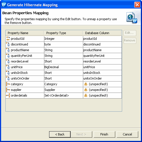This screenshot has width=142, height=142.
Task: Click the byte type cell
Action: tap(64, 44)
